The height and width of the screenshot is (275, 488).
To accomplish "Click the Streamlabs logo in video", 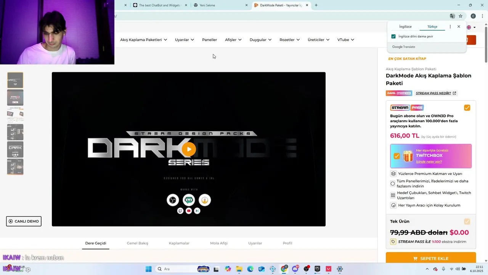I will (189, 200).
